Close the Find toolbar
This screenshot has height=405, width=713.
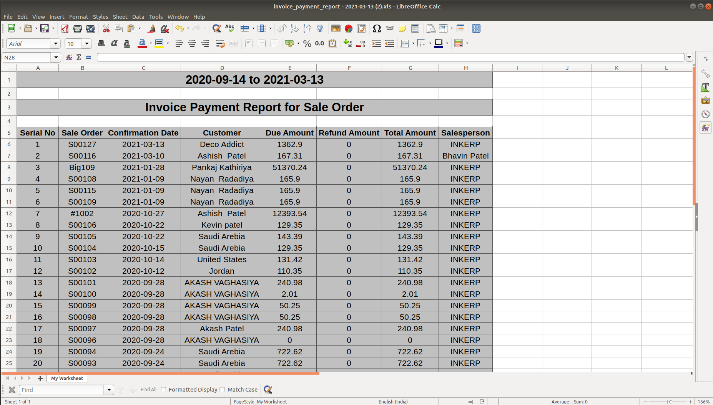tap(12, 390)
